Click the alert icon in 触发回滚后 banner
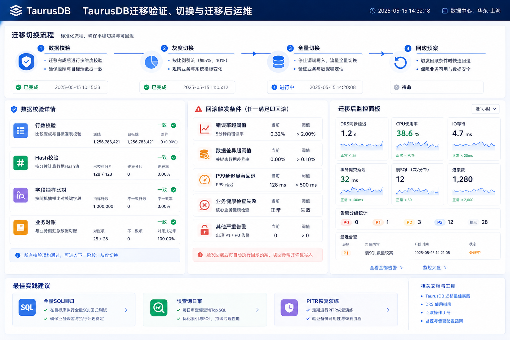 click(x=200, y=255)
